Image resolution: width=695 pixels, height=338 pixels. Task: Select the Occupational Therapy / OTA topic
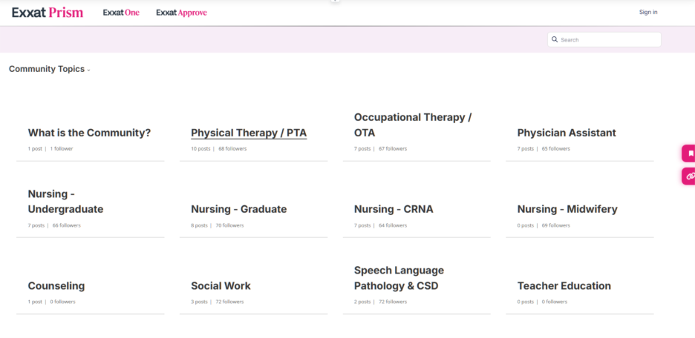click(413, 125)
